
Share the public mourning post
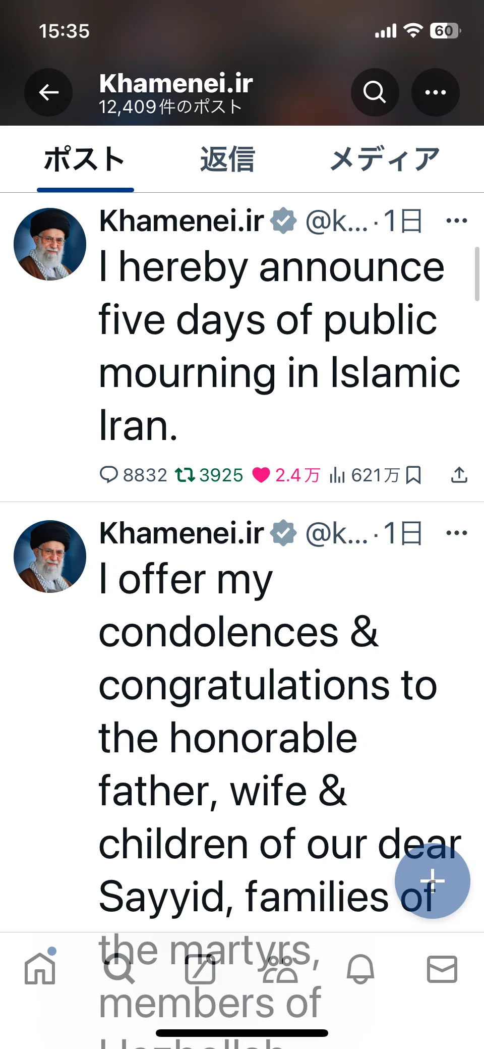[459, 475]
